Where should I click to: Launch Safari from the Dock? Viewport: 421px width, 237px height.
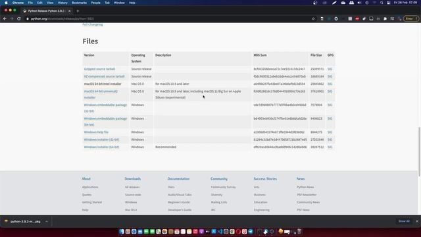point(134,231)
